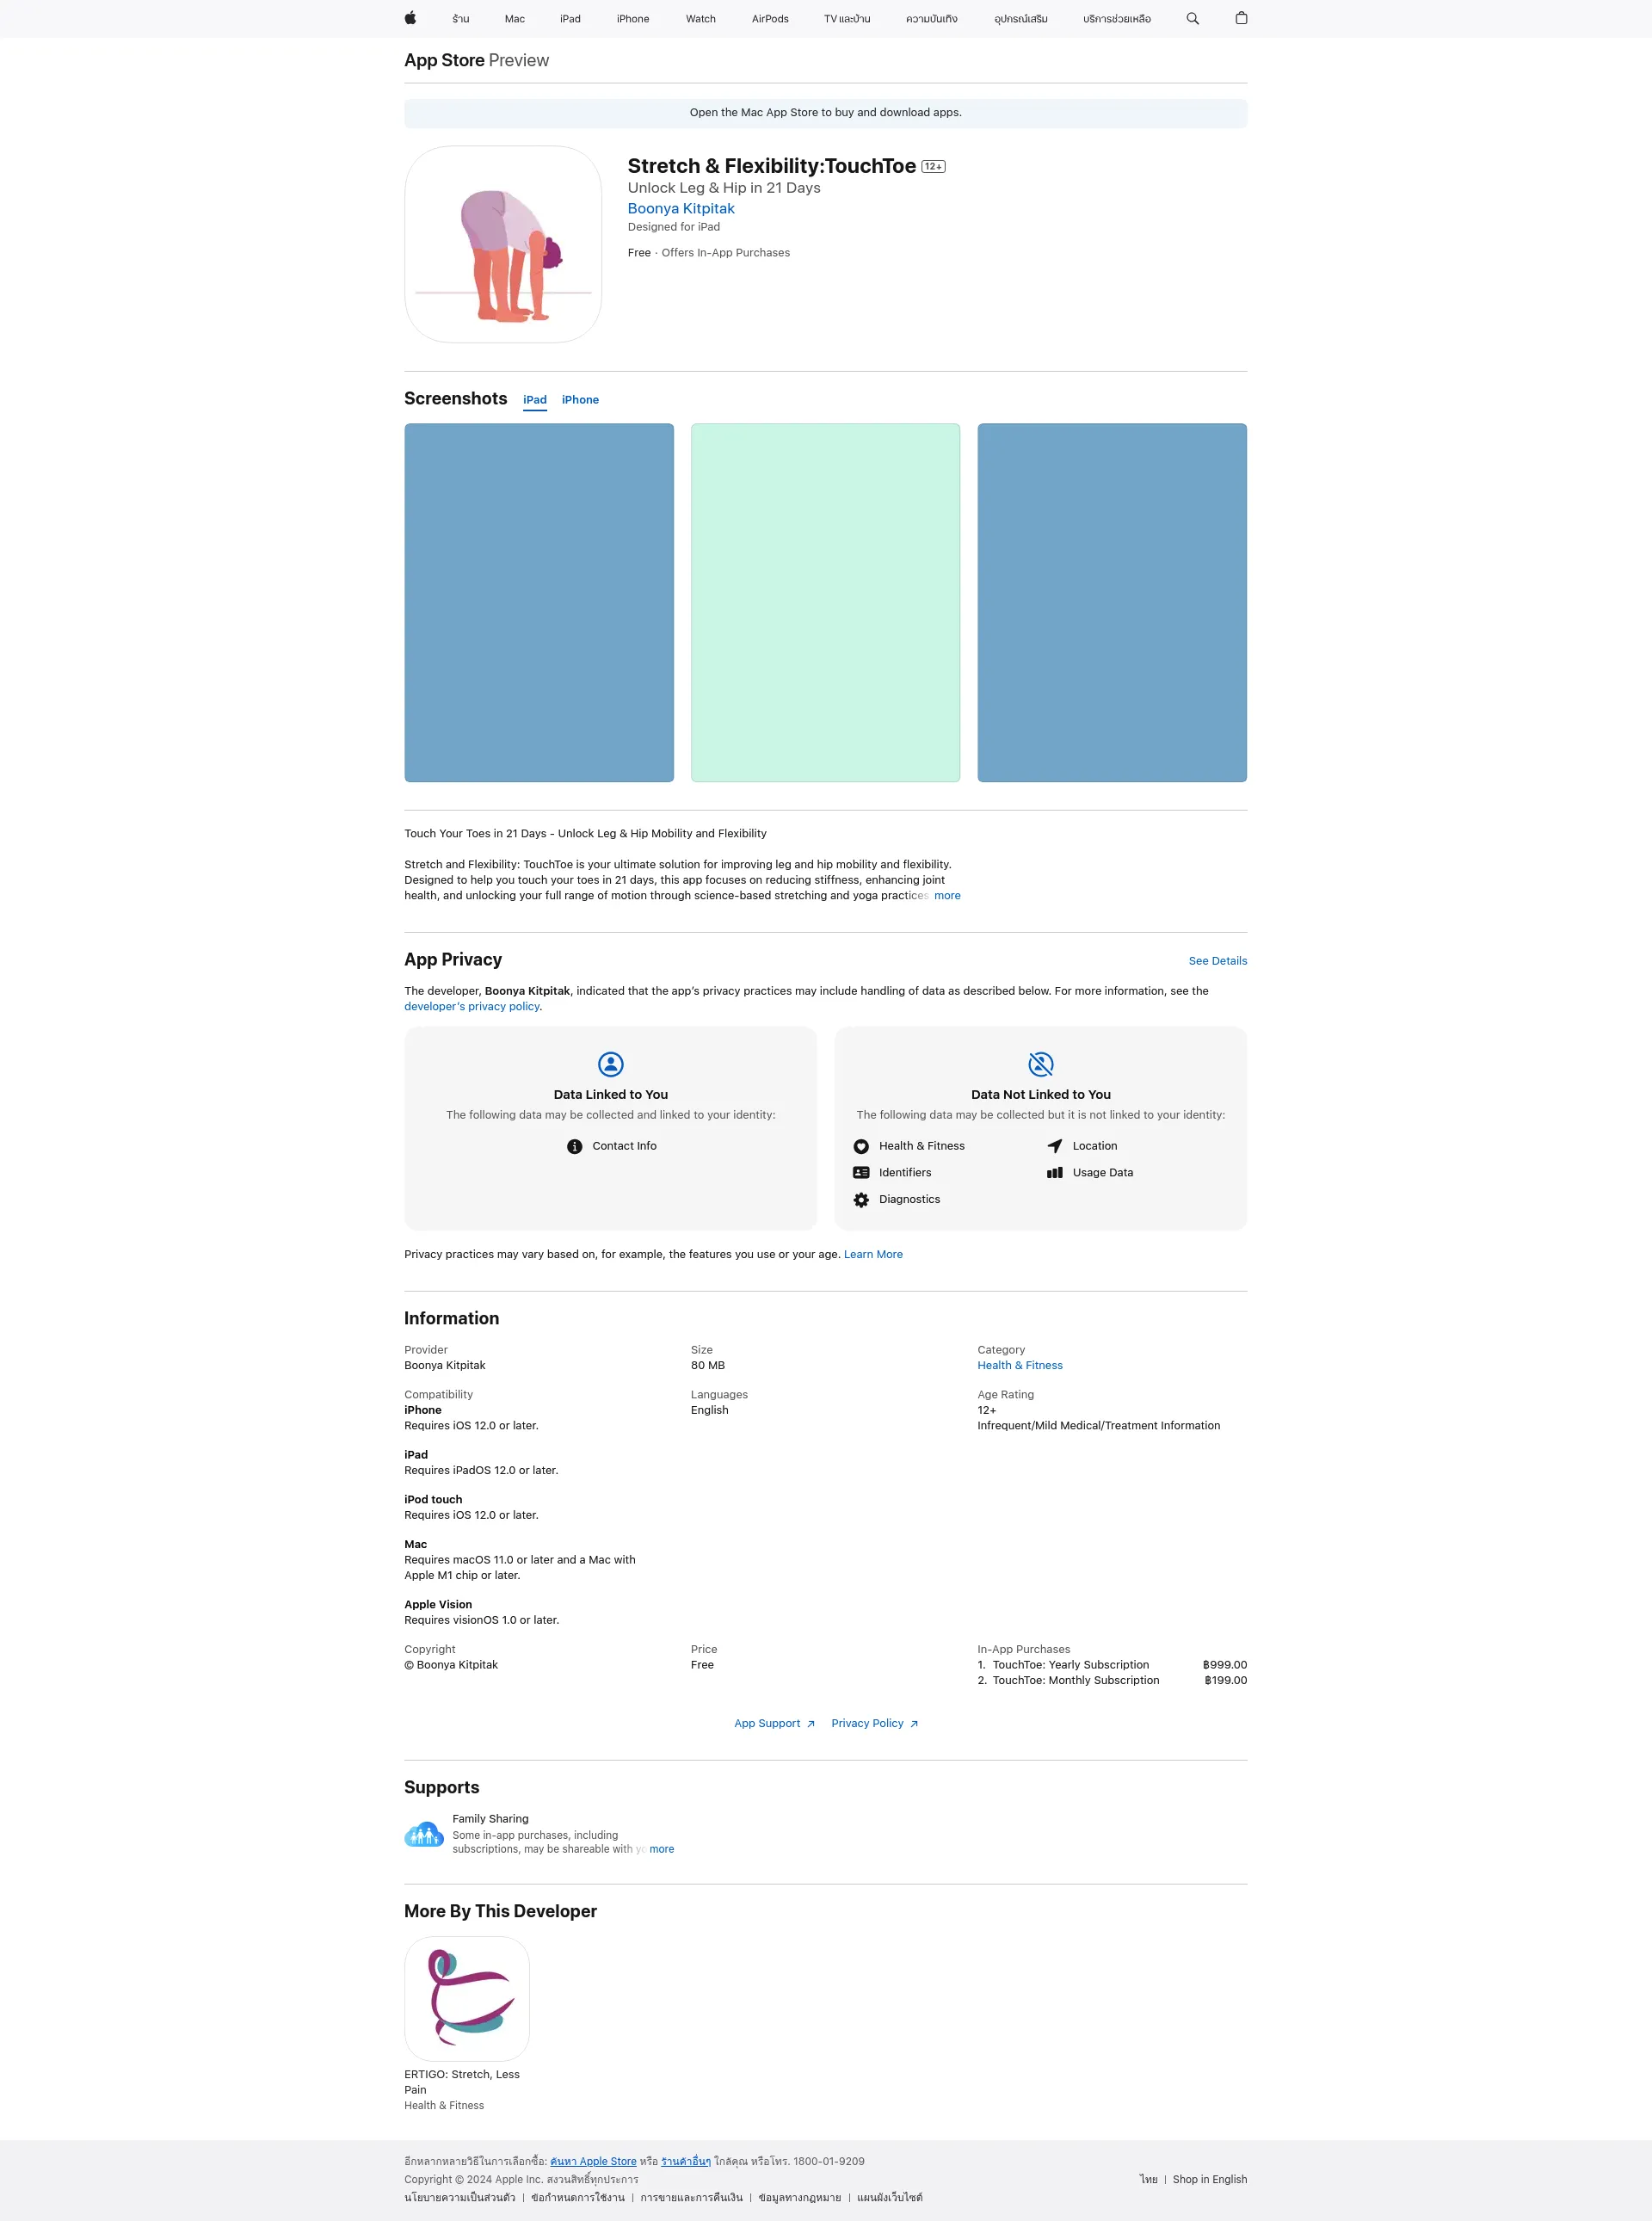
Task: Open See Details for App Privacy
Action: pyautogui.click(x=1217, y=959)
